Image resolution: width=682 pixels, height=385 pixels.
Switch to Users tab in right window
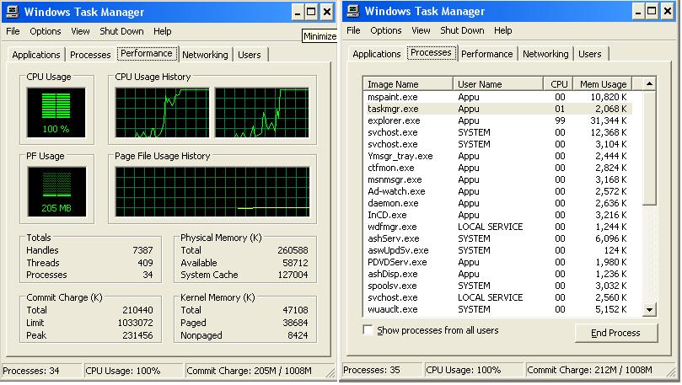[590, 54]
